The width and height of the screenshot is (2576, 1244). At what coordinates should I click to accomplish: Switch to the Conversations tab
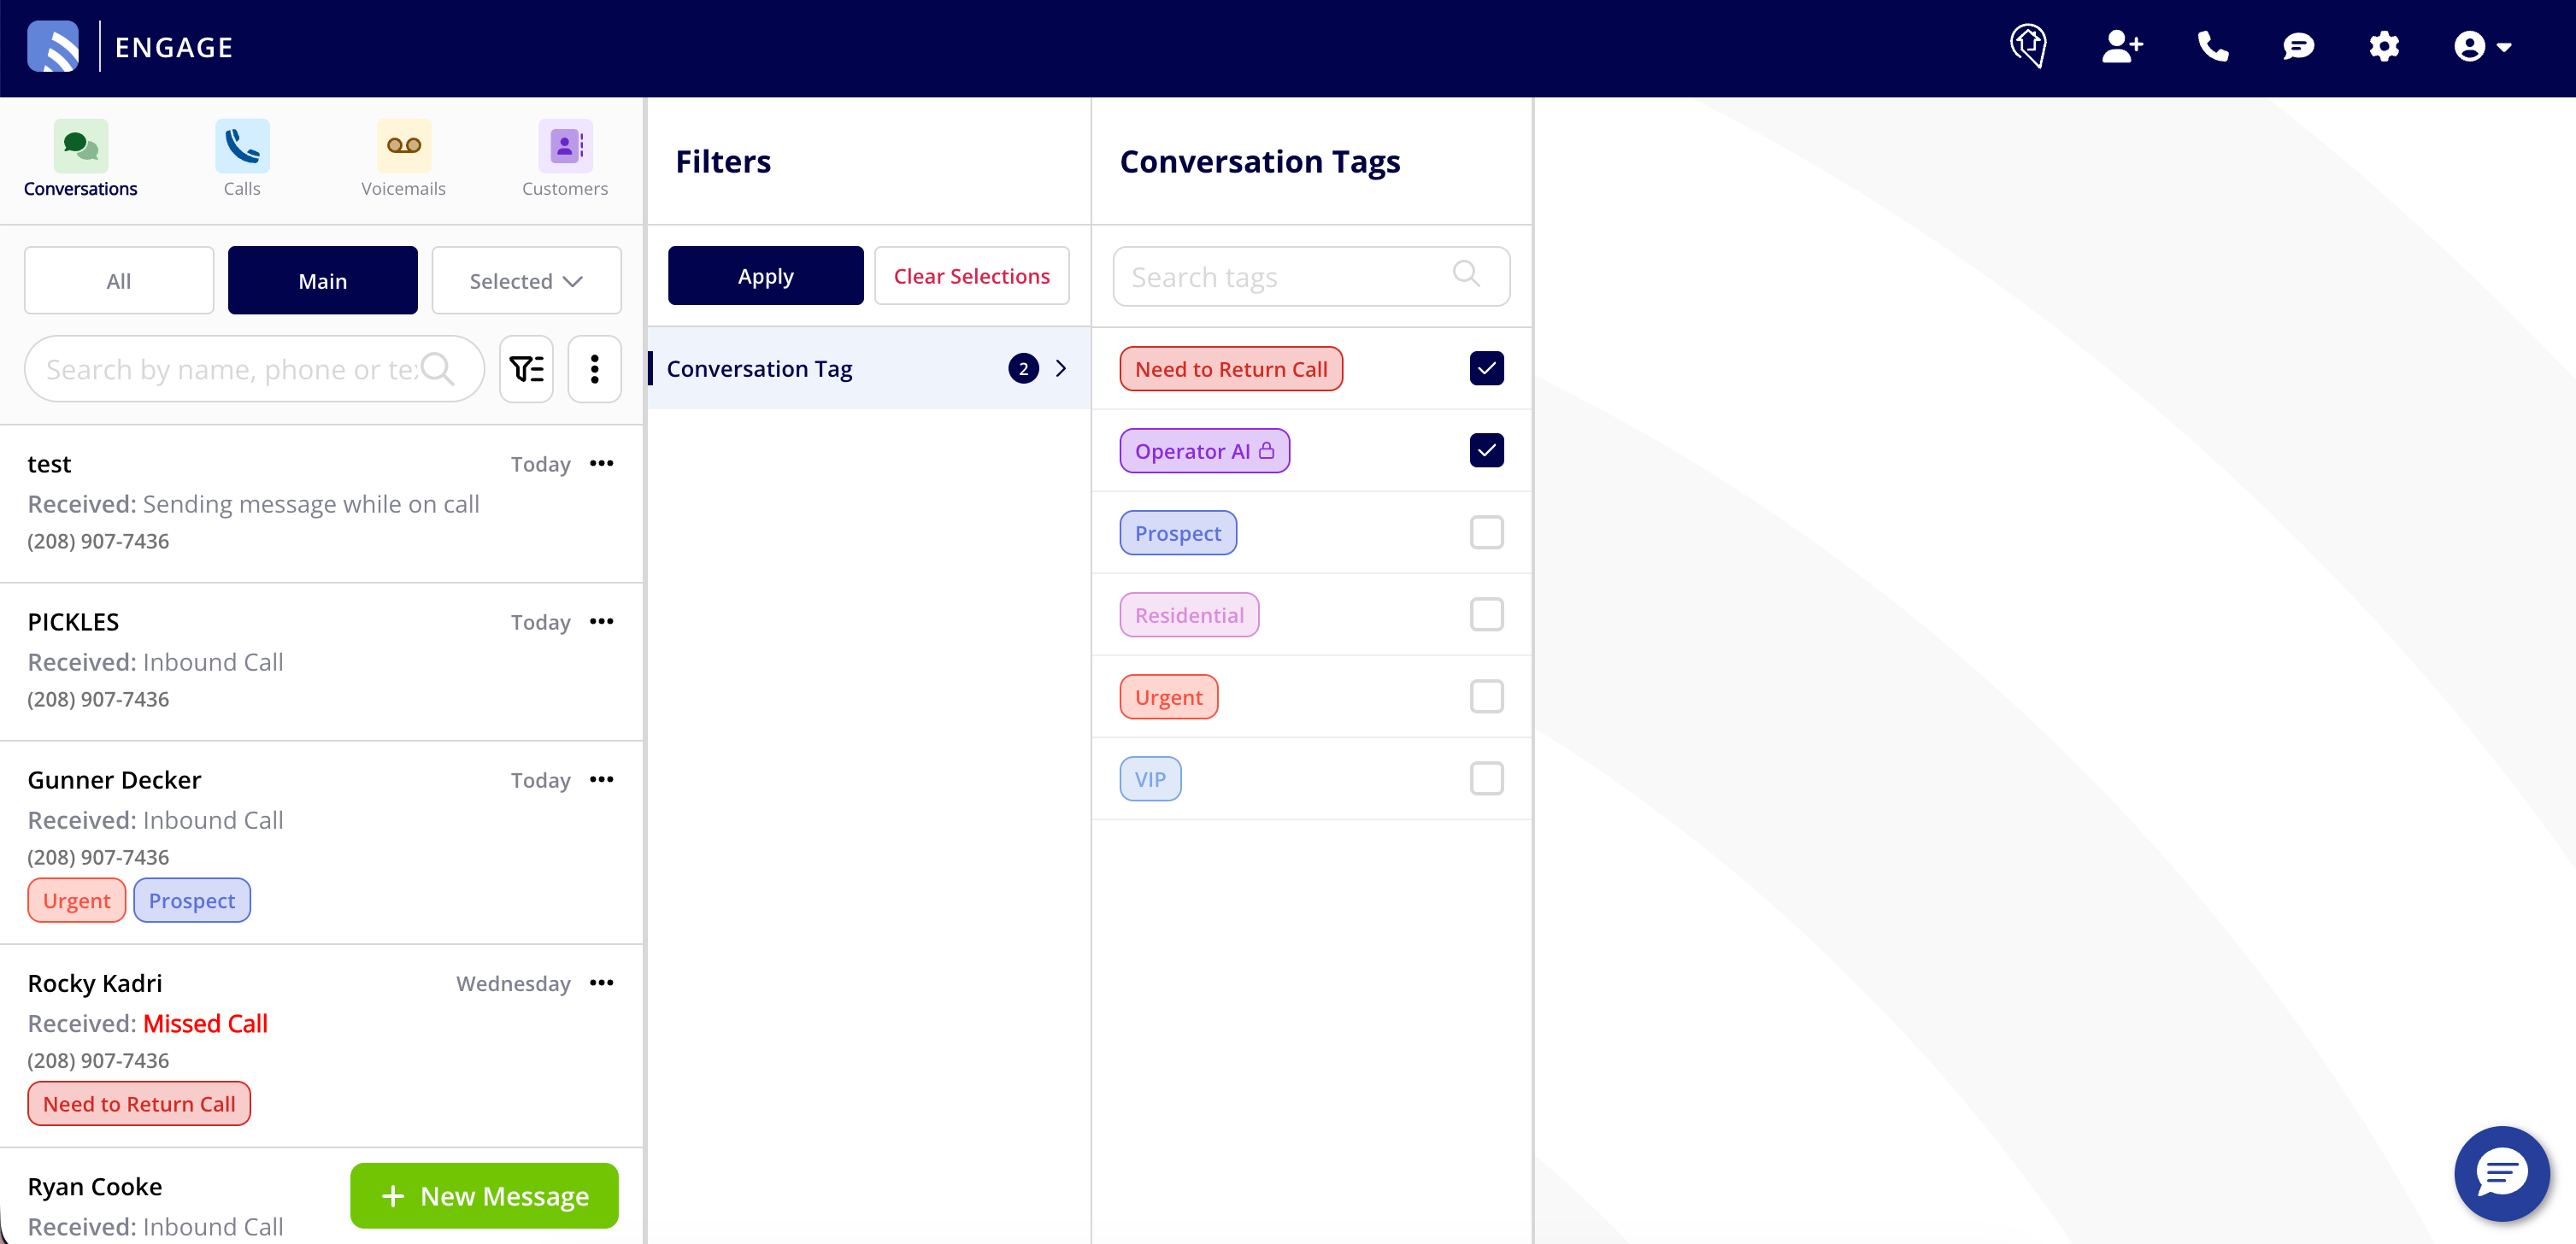pyautogui.click(x=81, y=160)
